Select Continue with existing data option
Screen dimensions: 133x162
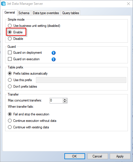(x=10, y=127)
